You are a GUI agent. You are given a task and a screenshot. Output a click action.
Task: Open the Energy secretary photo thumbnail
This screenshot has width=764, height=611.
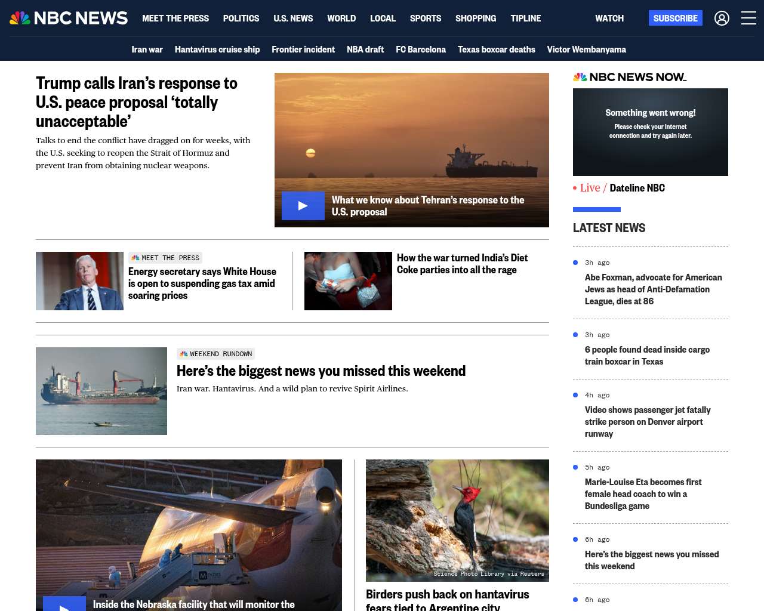coord(79,281)
